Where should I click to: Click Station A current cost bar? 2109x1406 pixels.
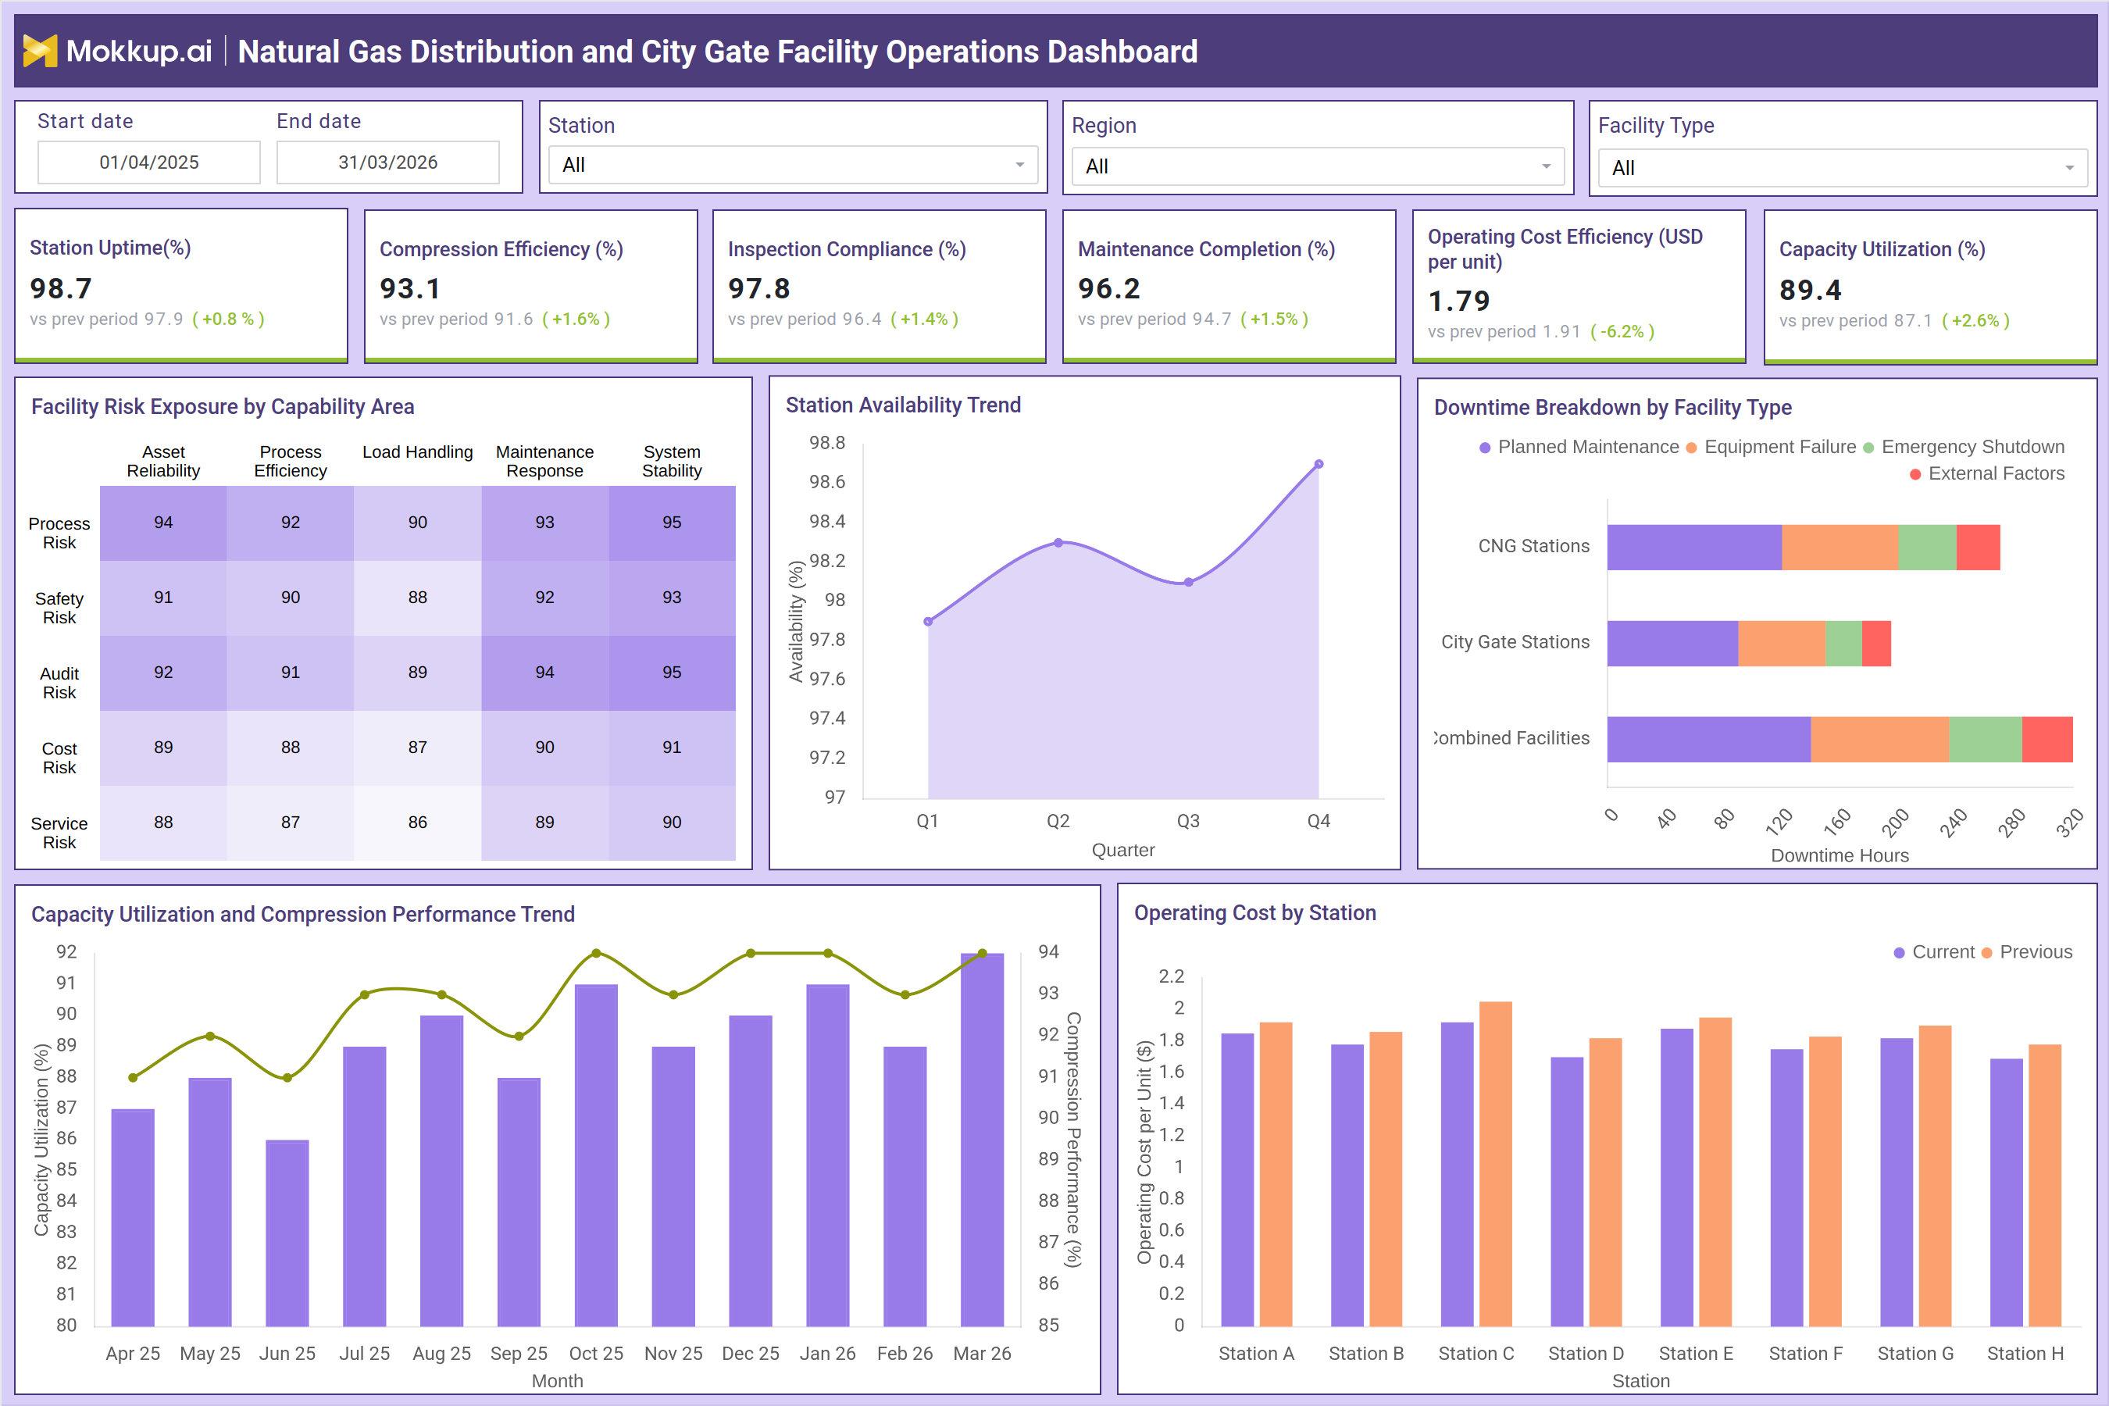[x=1237, y=1179]
